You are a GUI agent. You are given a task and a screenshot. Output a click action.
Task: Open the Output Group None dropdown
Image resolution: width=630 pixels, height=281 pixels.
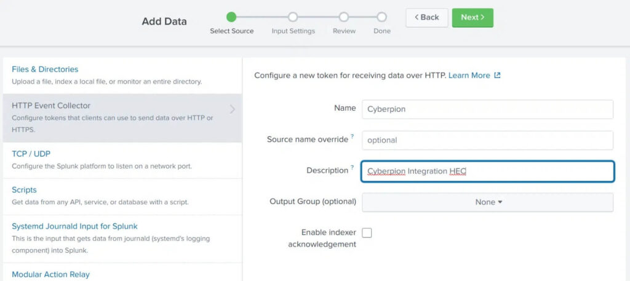pyautogui.click(x=487, y=202)
